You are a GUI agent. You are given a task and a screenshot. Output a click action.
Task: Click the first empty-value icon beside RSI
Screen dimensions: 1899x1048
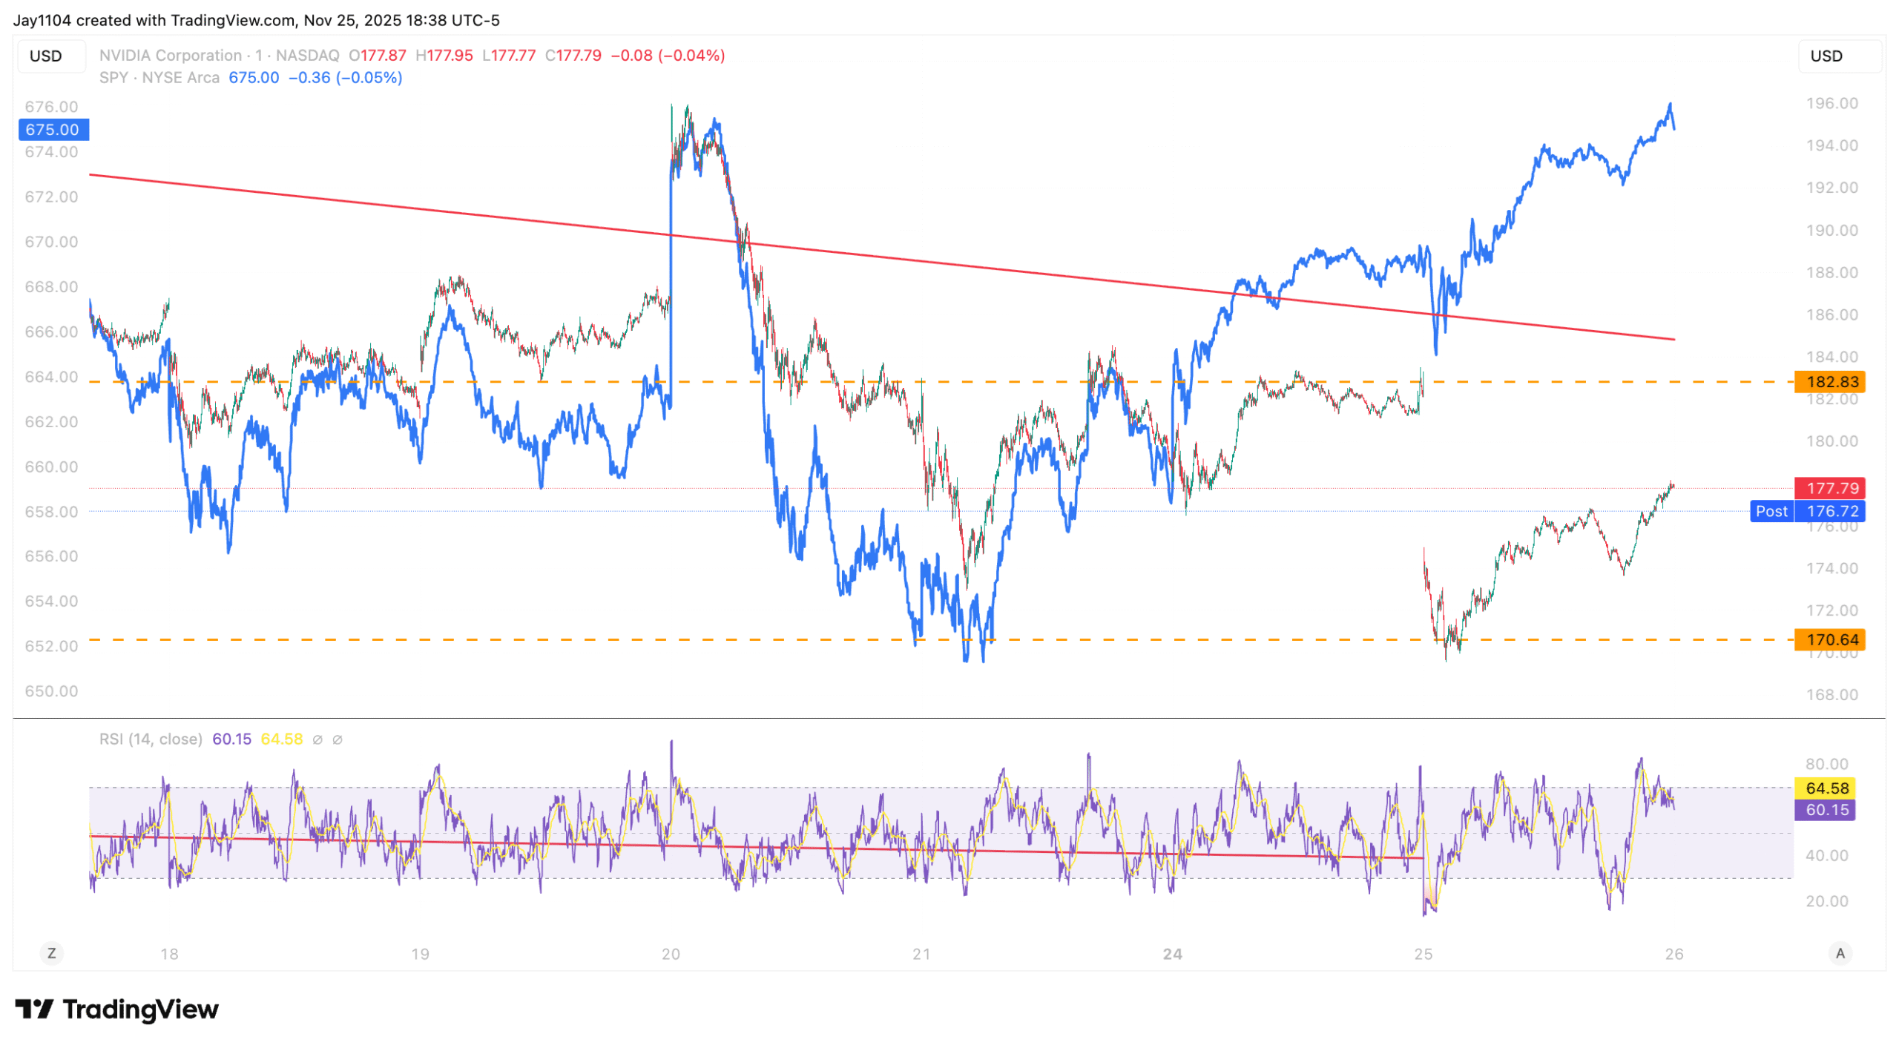point(317,740)
